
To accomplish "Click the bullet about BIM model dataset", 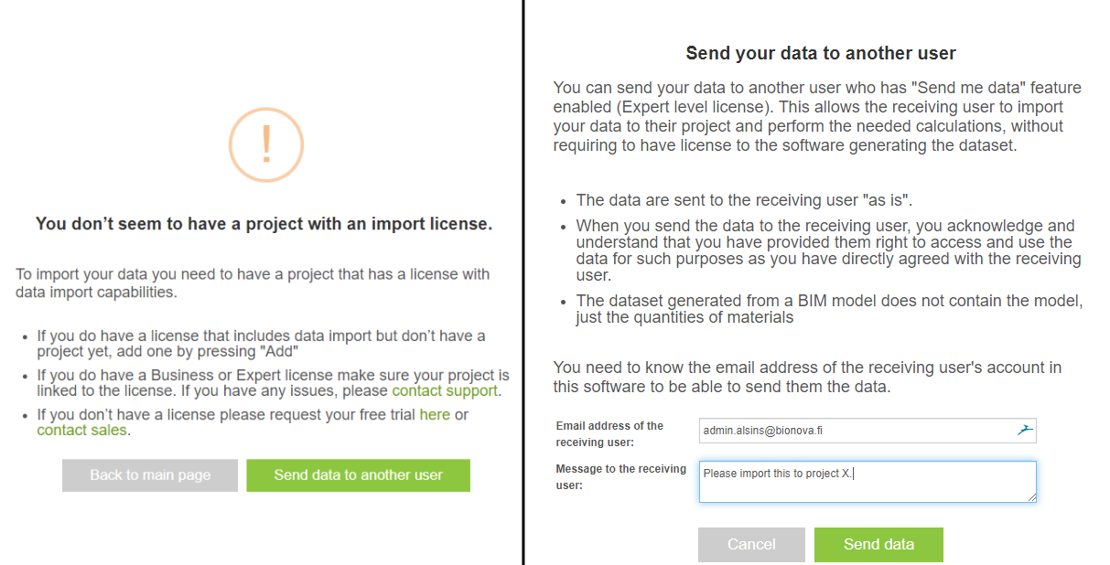I will click(828, 309).
